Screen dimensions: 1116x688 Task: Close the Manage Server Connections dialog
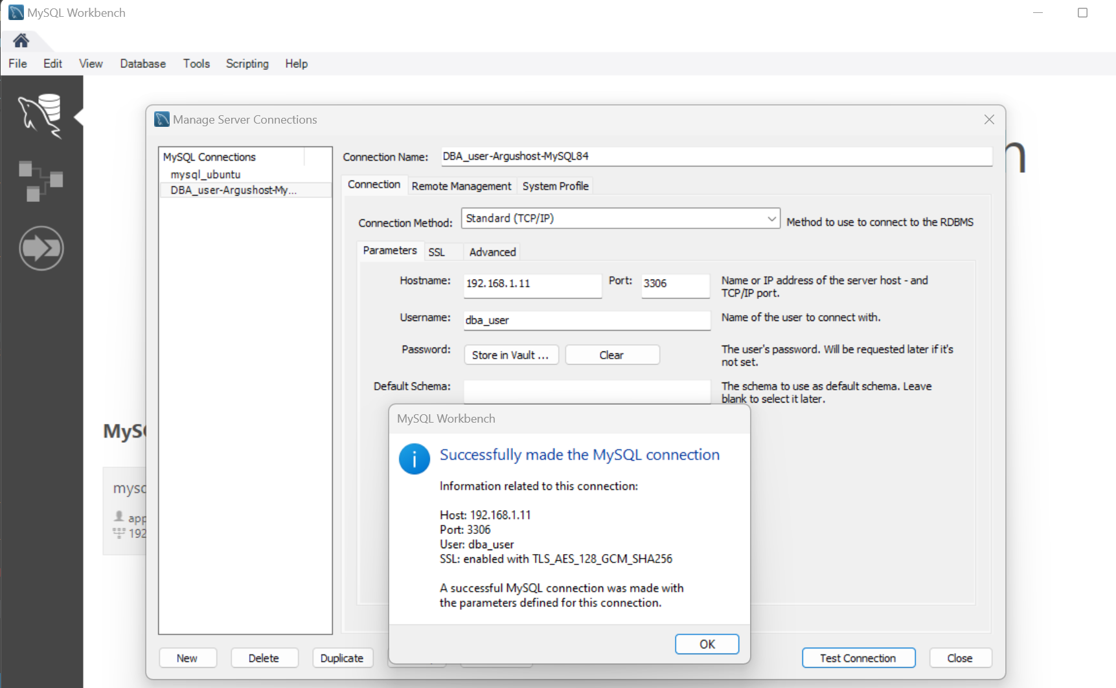pyautogui.click(x=989, y=119)
